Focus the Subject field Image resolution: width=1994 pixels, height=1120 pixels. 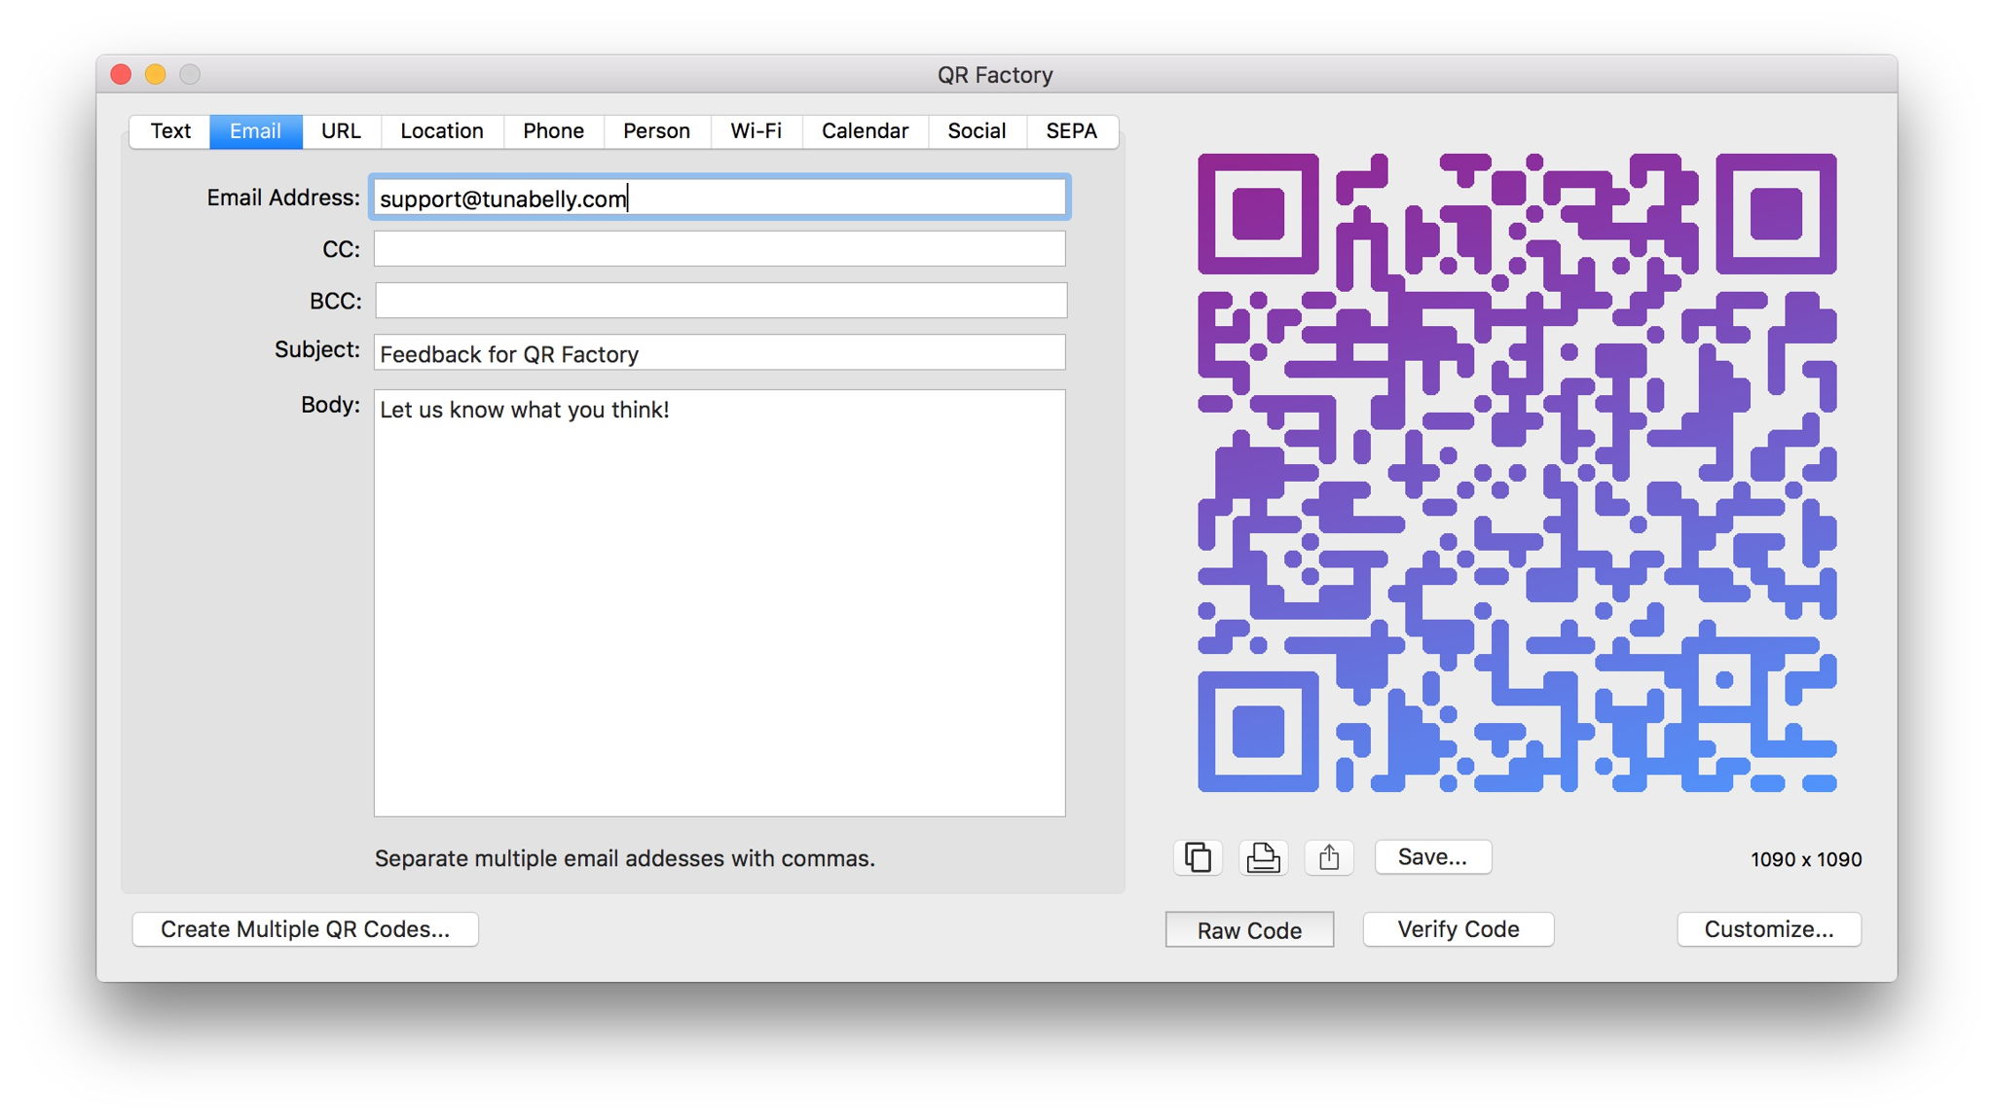pos(720,353)
